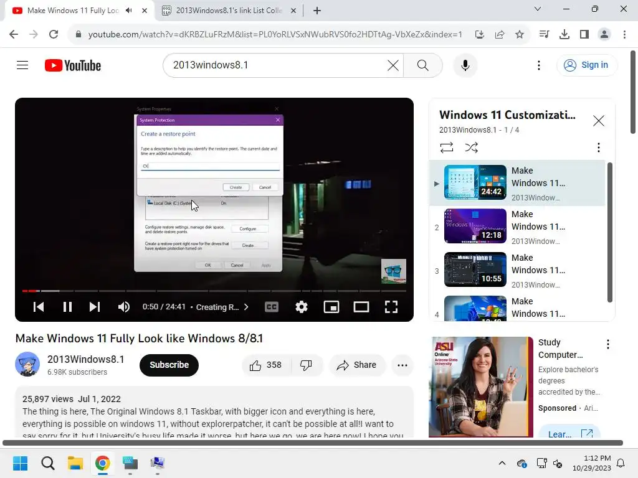Mute the video volume

[124, 307]
